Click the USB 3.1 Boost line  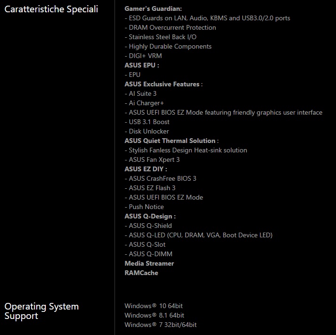pos(147,122)
